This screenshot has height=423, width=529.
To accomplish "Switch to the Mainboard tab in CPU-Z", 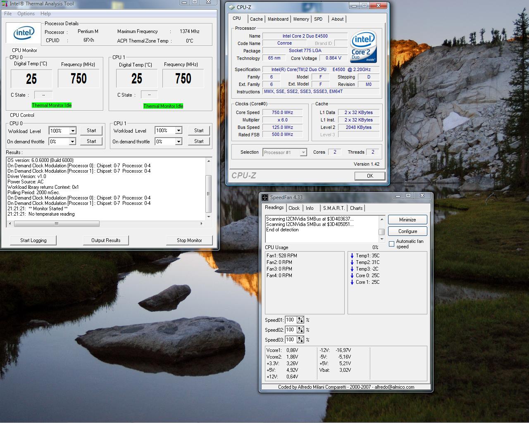I will click(x=278, y=19).
